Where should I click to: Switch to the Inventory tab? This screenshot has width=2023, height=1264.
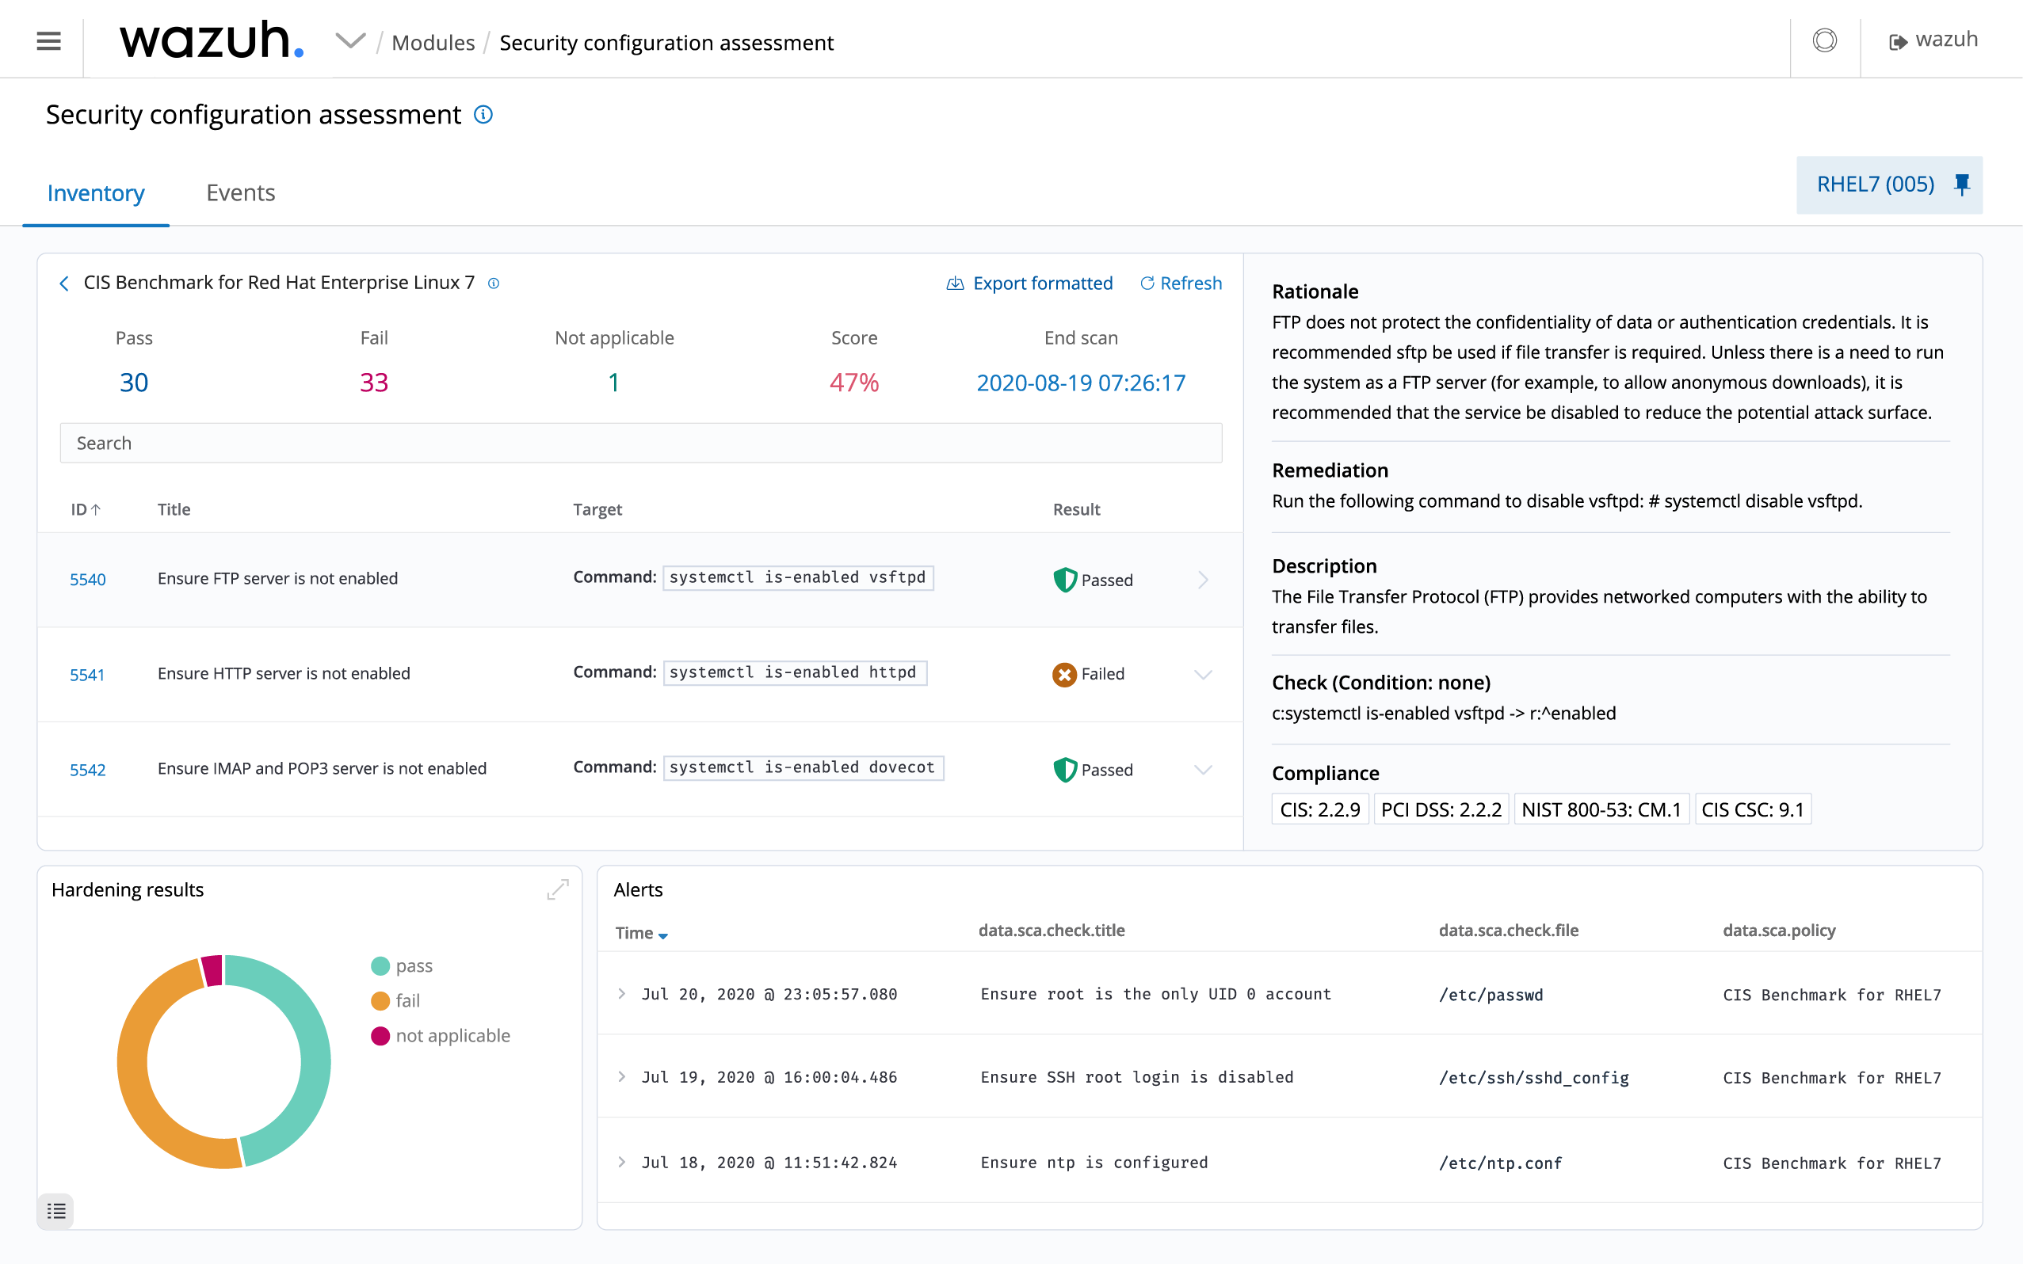point(96,193)
